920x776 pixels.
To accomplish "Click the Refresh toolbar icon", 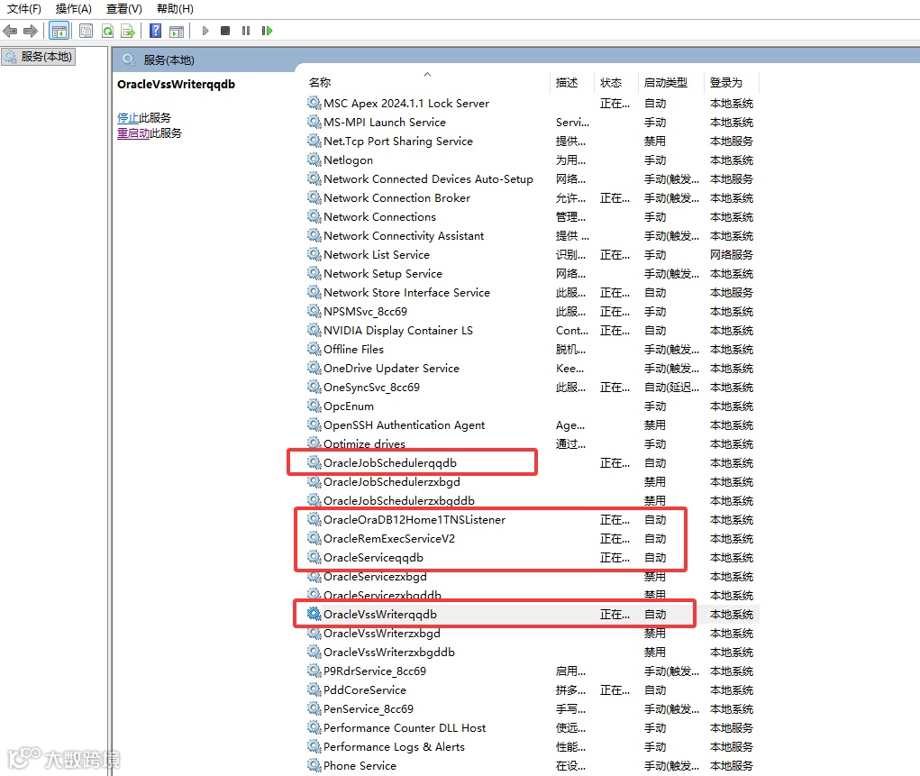I will coord(107,31).
